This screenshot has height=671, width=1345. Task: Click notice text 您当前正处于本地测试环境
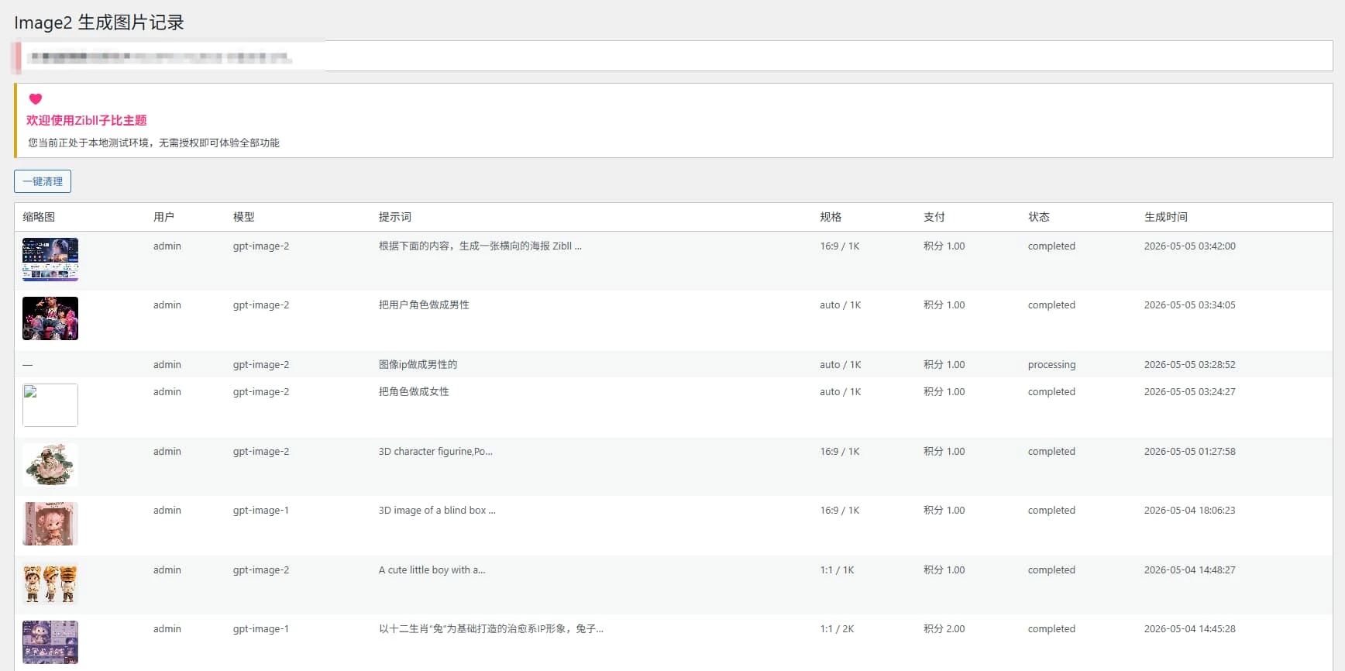click(154, 143)
